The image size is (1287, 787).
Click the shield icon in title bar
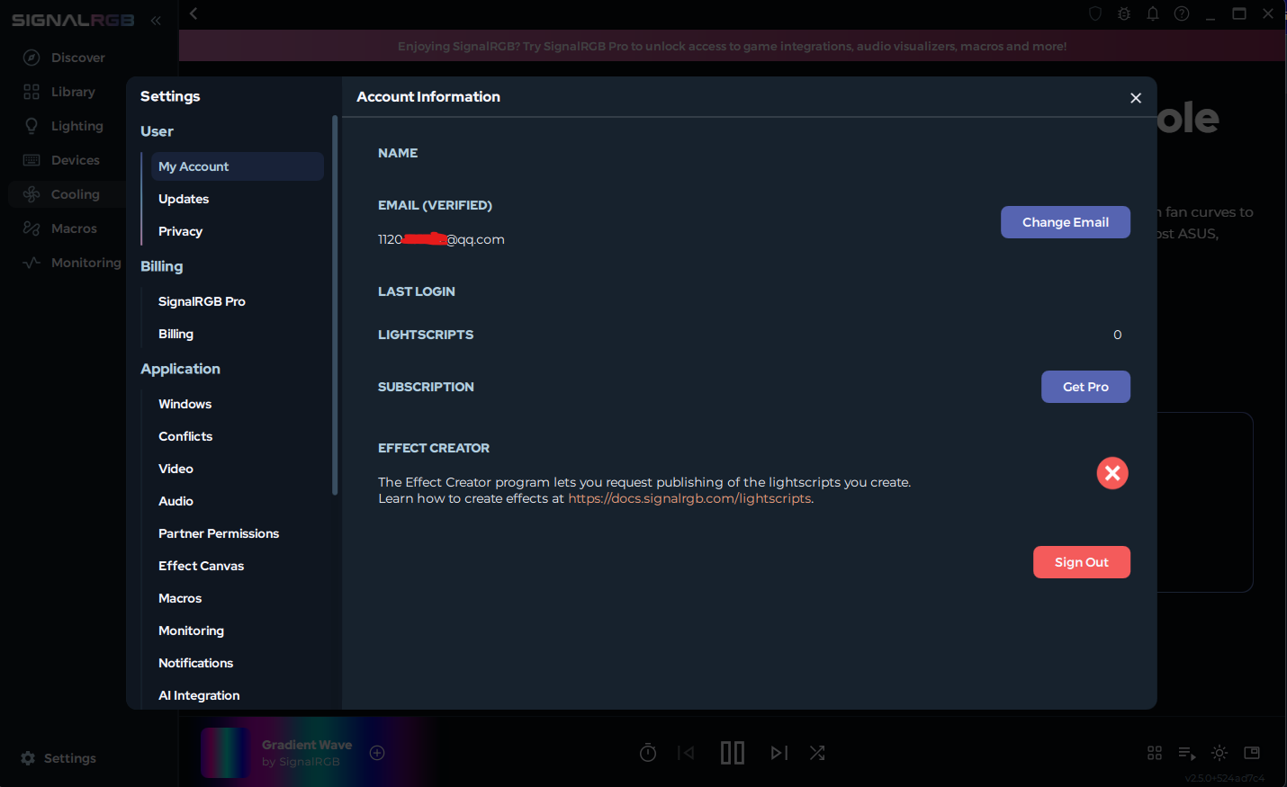(1095, 13)
